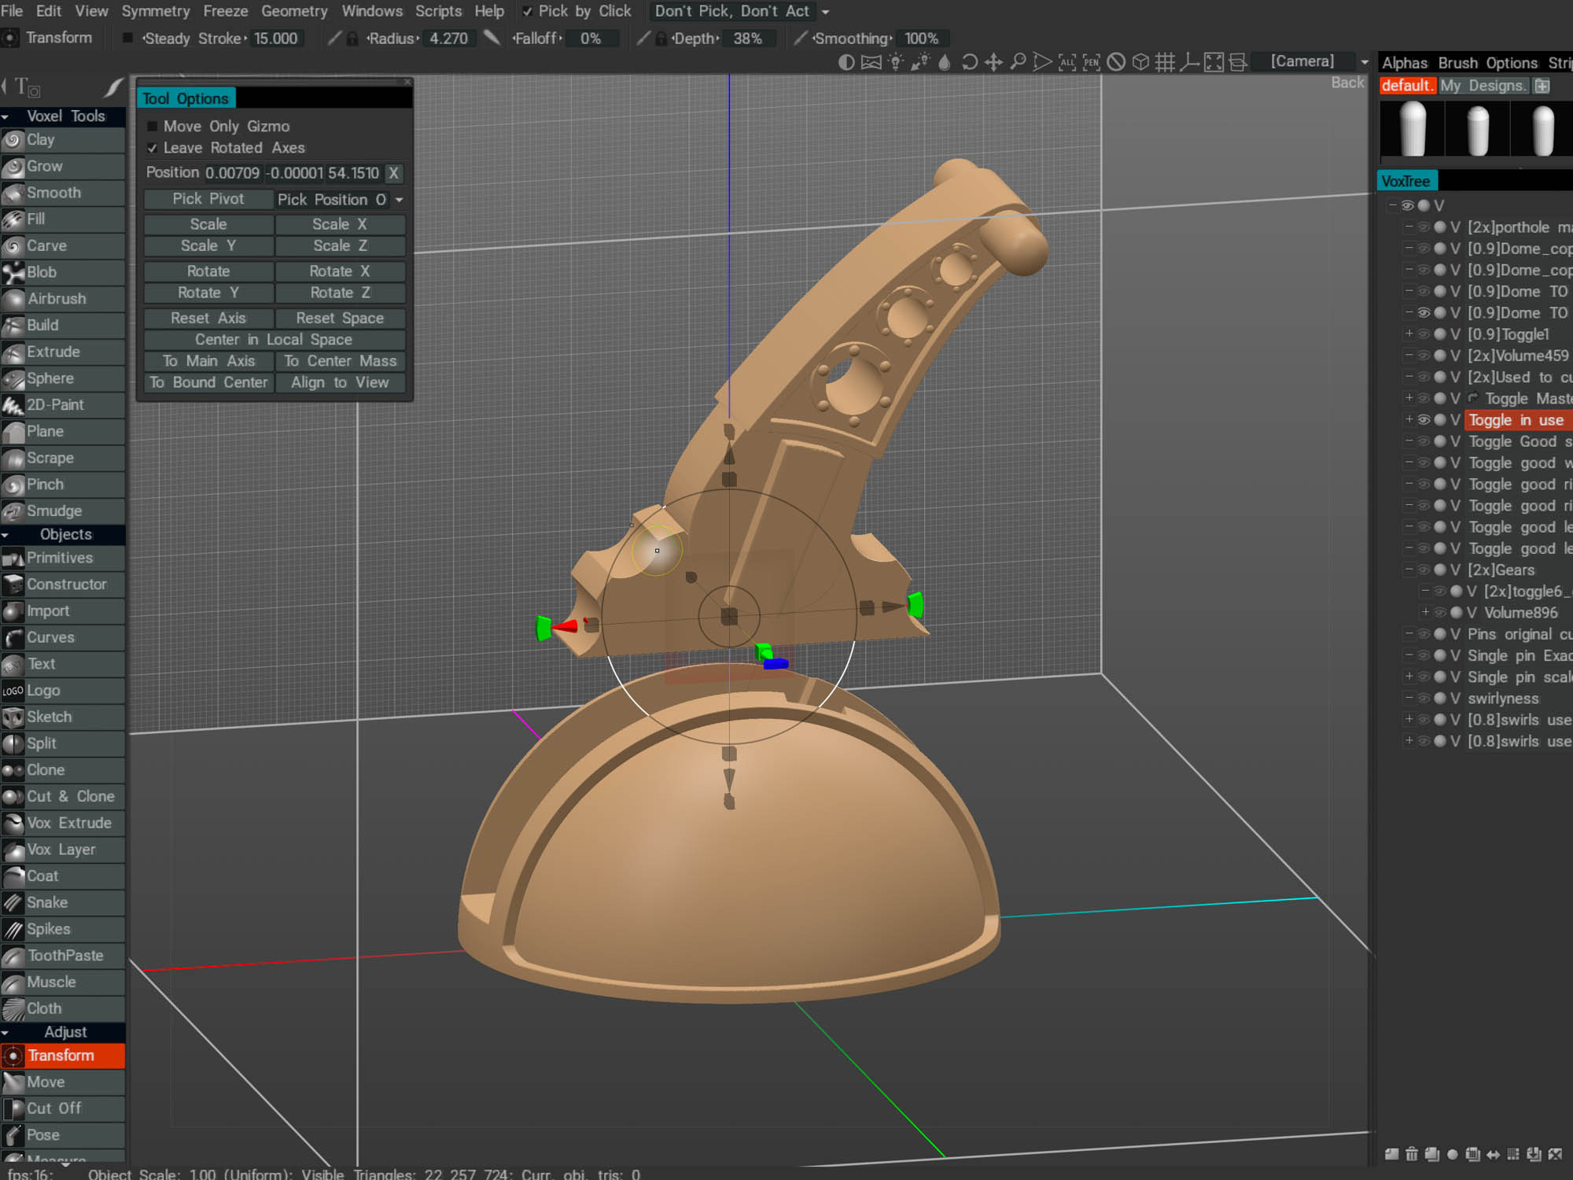Select the Vox Extrude tool
The image size is (1573, 1180).
[x=63, y=823]
